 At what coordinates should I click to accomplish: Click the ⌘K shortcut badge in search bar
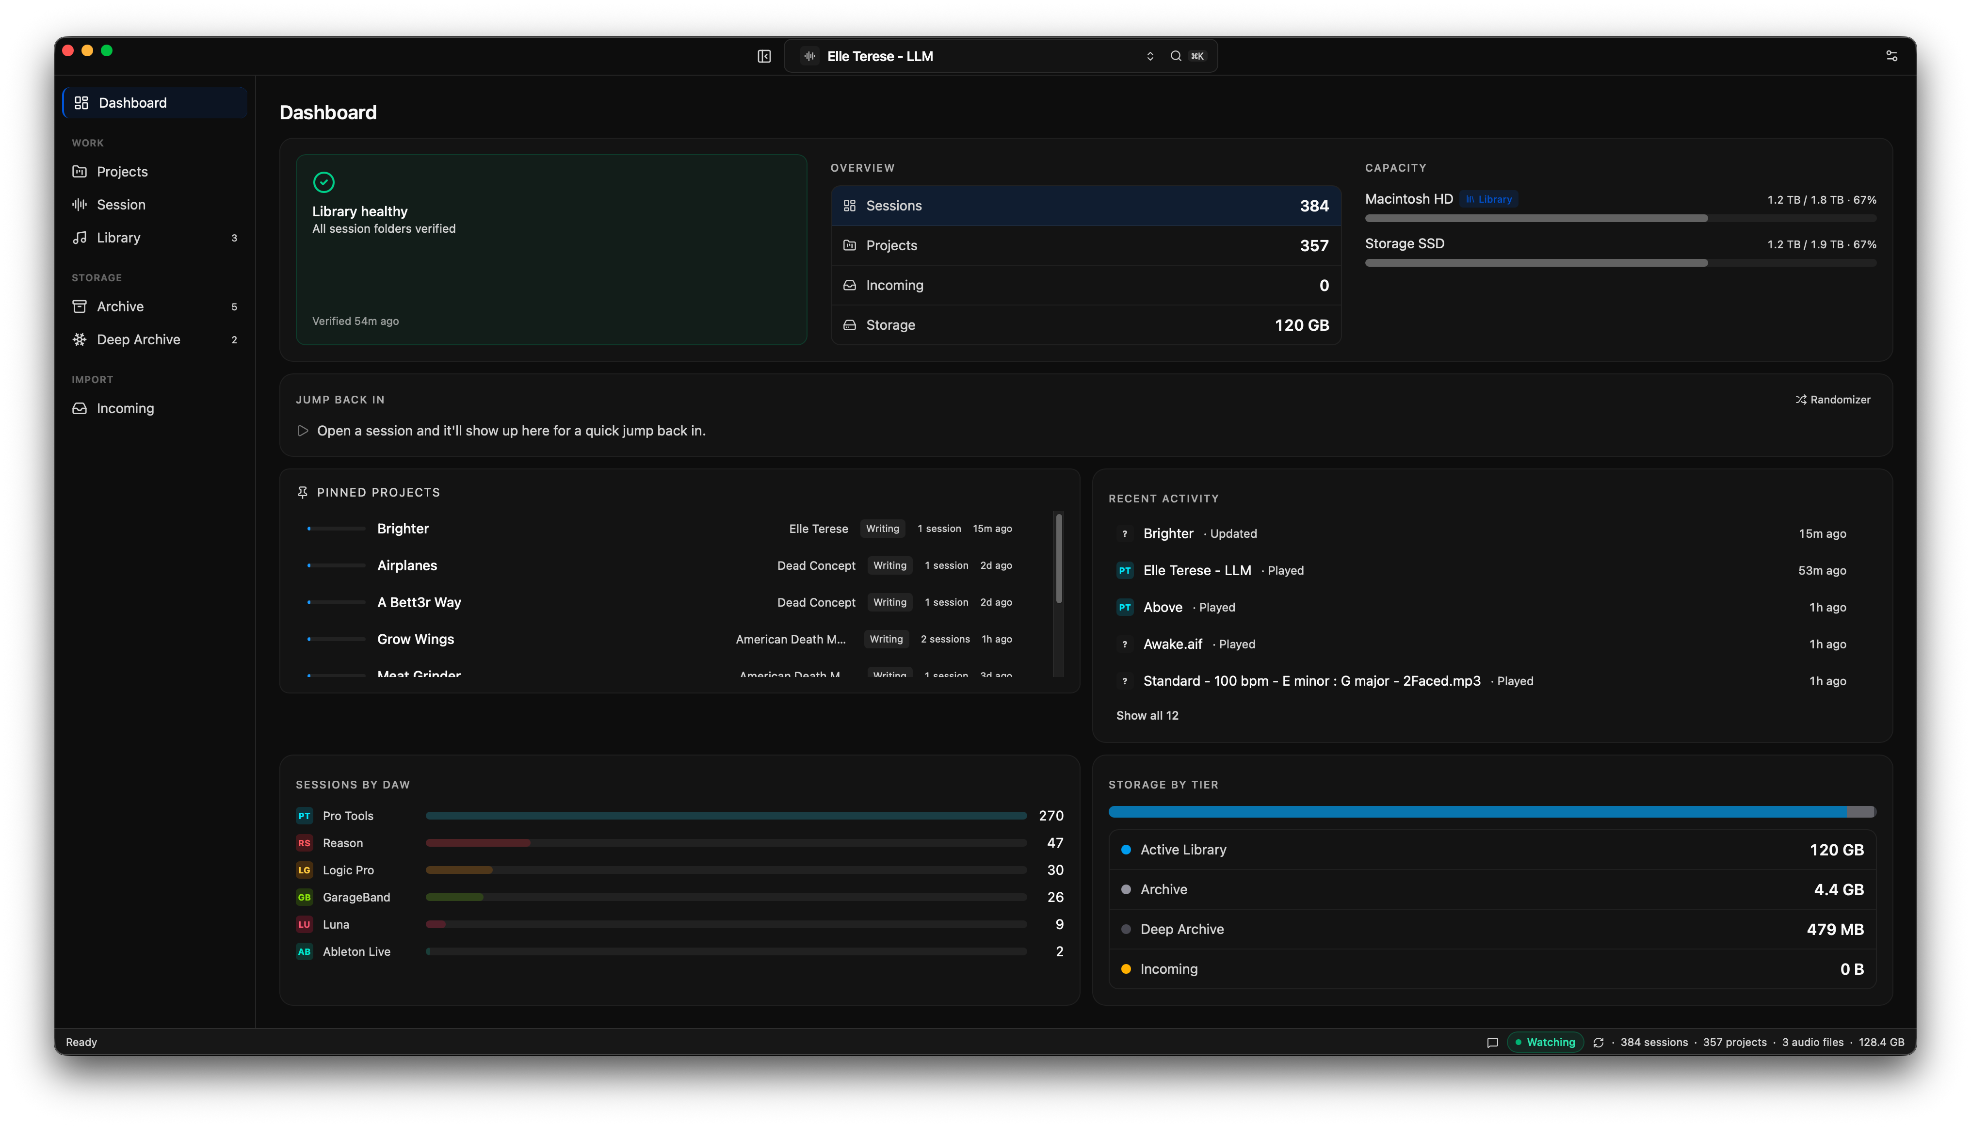pyautogui.click(x=1197, y=56)
